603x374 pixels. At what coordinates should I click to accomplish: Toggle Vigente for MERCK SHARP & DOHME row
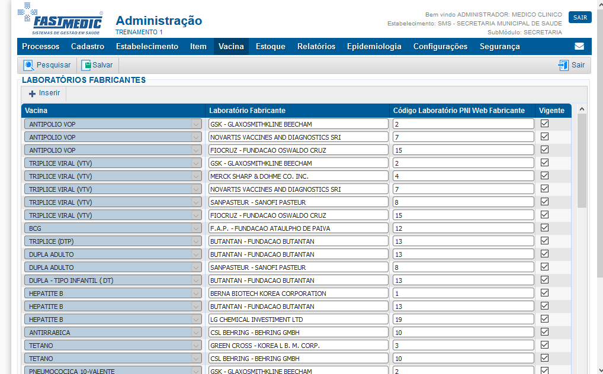pyautogui.click(x=544, y=176)
